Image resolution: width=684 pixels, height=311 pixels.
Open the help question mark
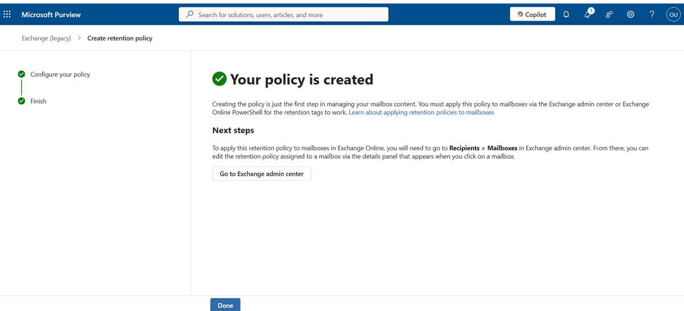(x=652, y=15)
